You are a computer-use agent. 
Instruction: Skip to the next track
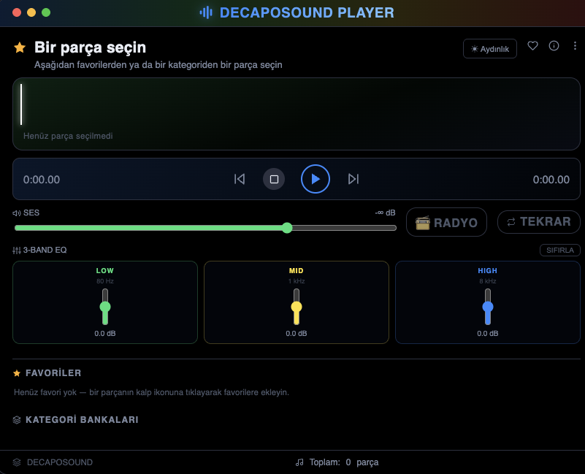[x=353, y=179]
